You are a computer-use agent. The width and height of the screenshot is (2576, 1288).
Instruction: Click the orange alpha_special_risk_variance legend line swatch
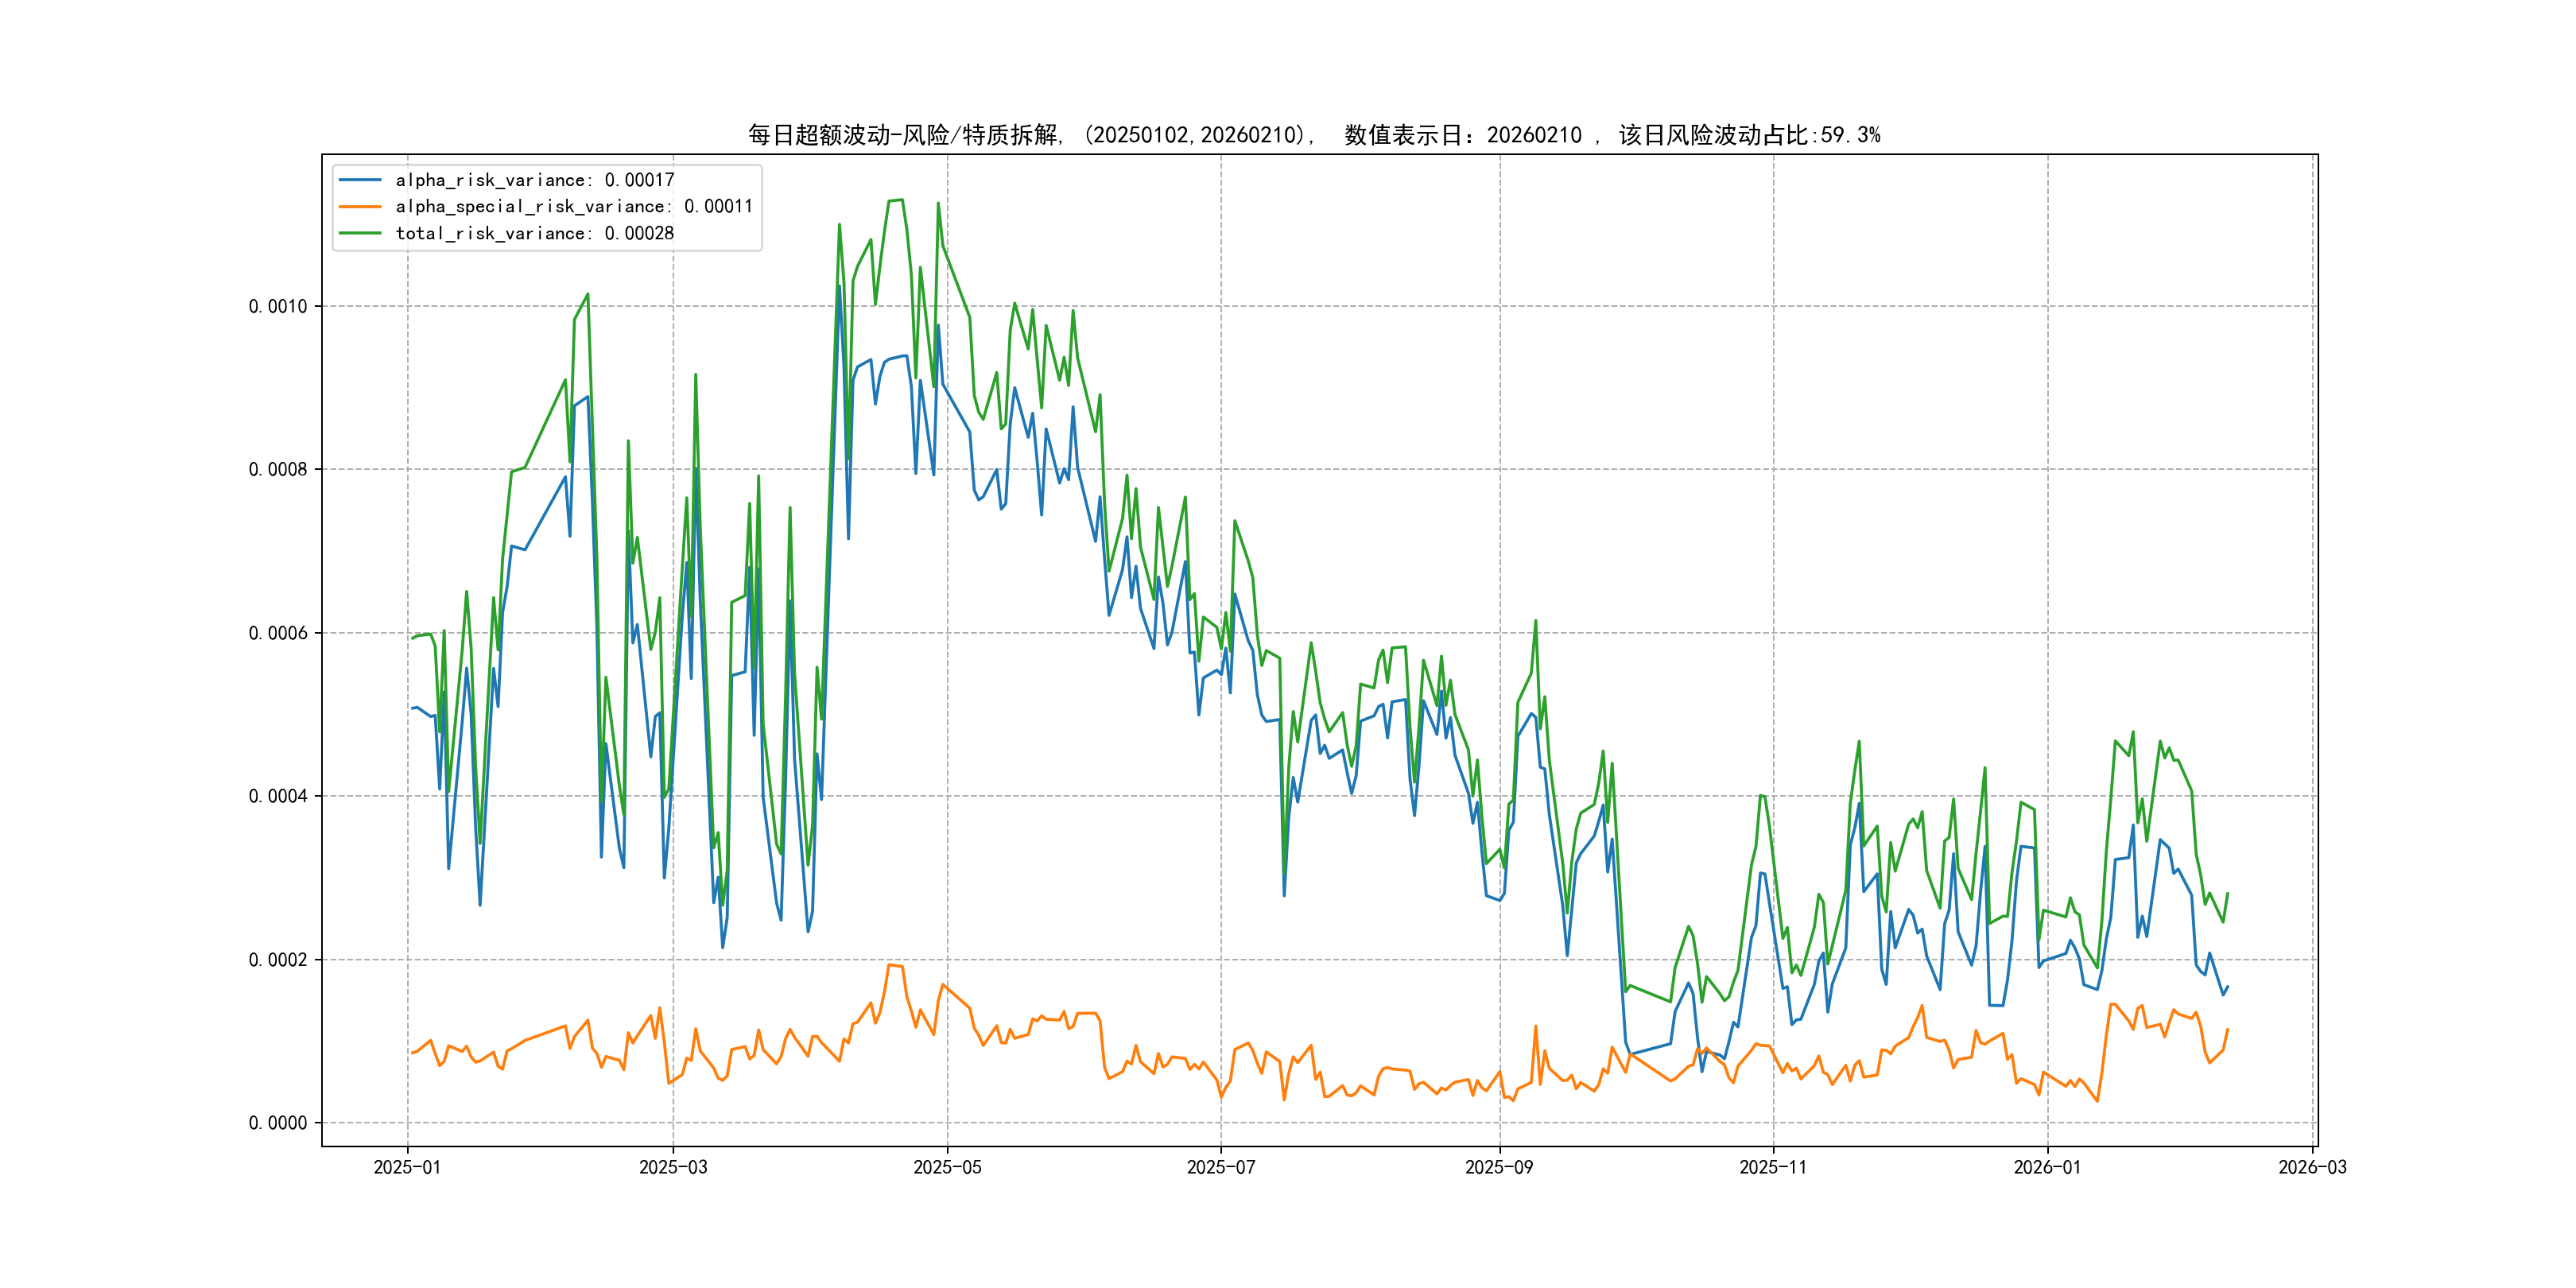pos(360,207)
